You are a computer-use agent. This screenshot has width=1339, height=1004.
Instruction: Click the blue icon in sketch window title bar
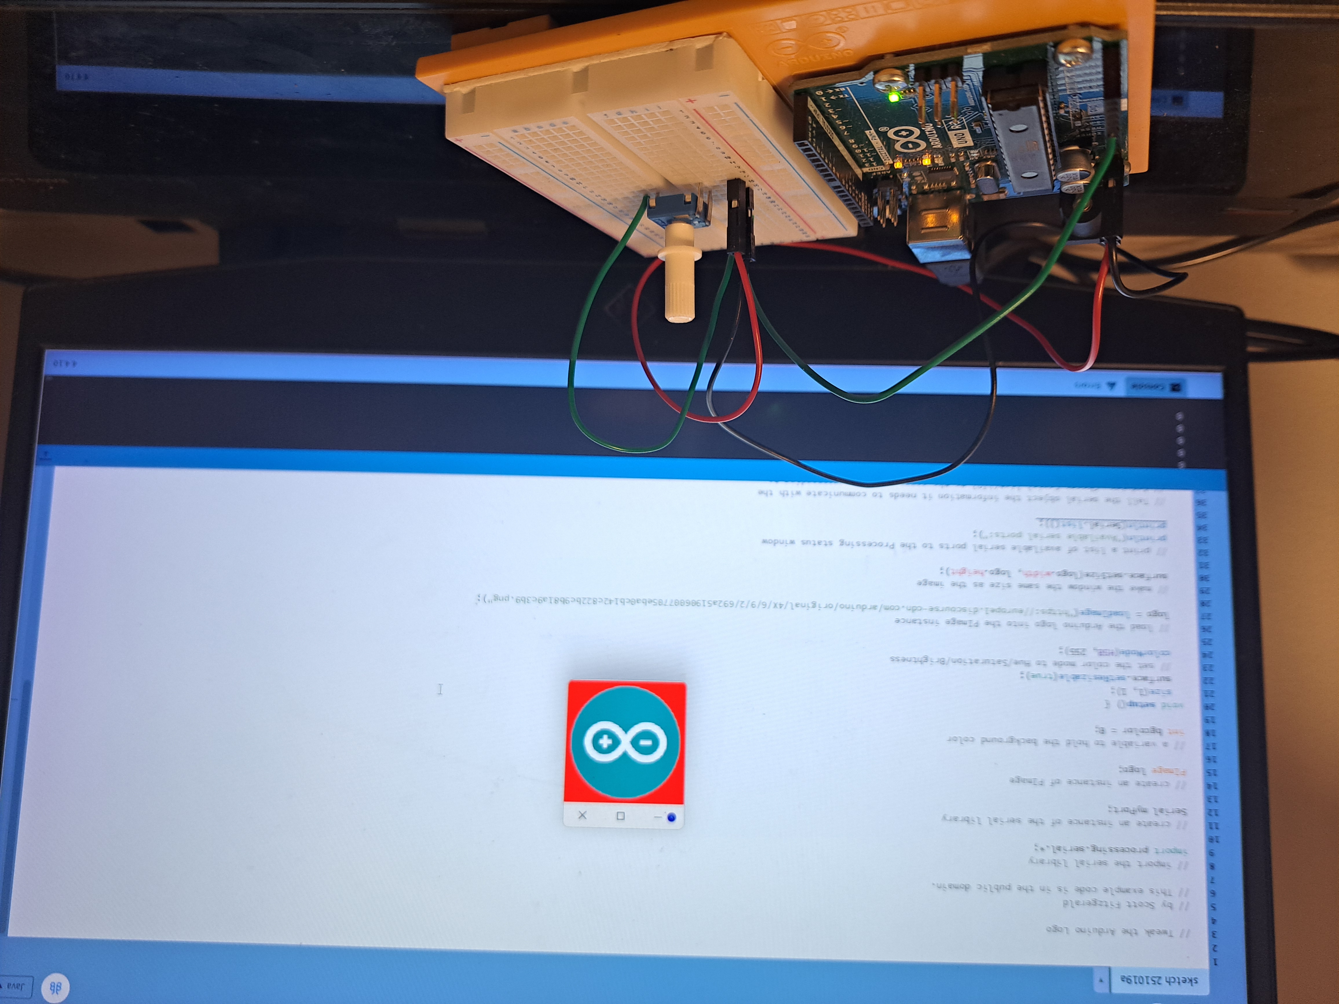click(x=671, y=818)
